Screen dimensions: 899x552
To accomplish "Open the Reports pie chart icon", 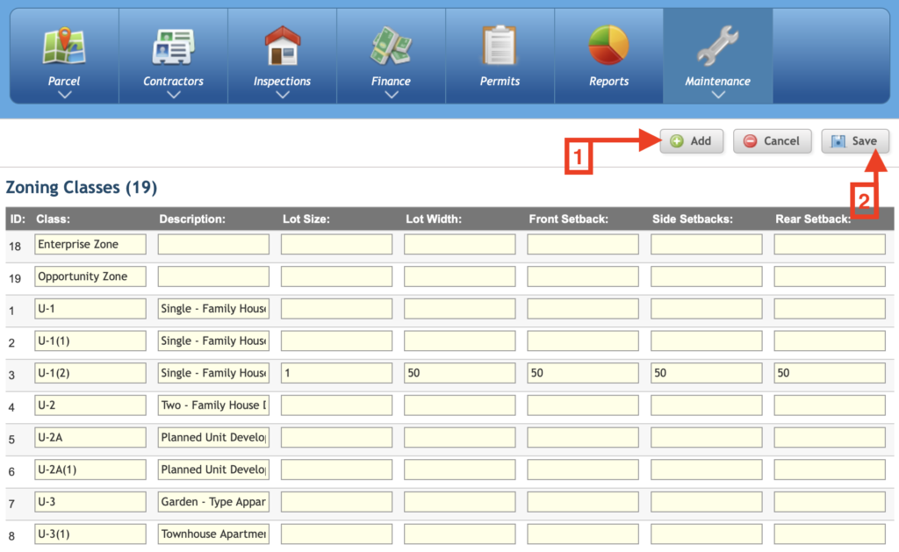I will click(608, 45).
